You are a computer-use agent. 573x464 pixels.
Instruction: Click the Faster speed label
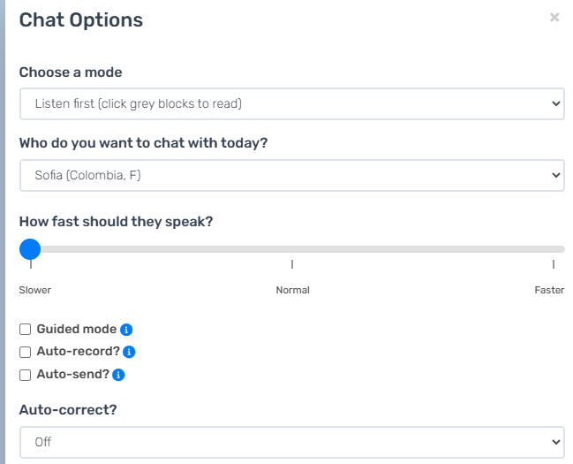point(549,290)
